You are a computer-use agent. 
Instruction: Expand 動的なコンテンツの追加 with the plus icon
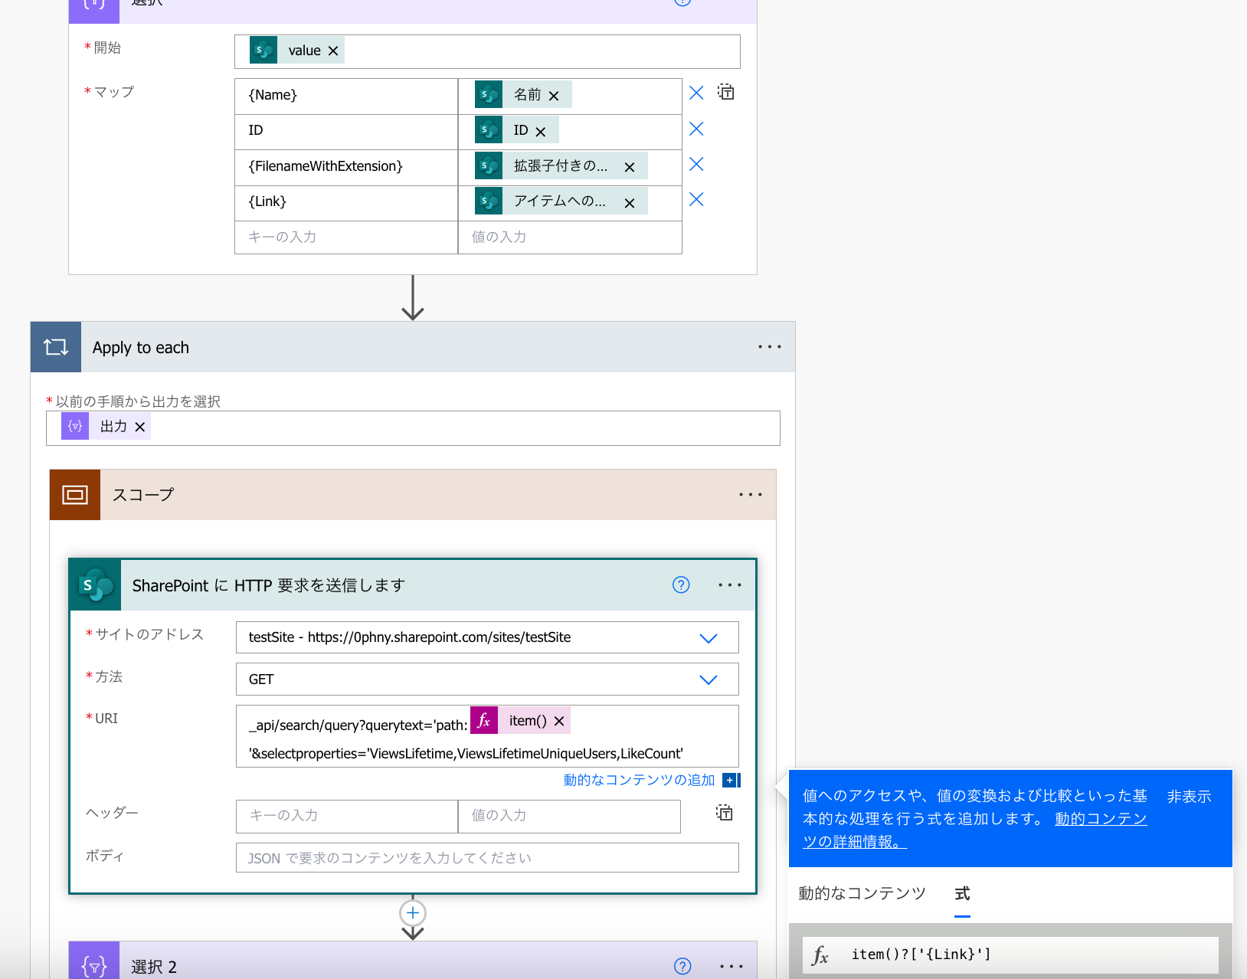[731, 780]
